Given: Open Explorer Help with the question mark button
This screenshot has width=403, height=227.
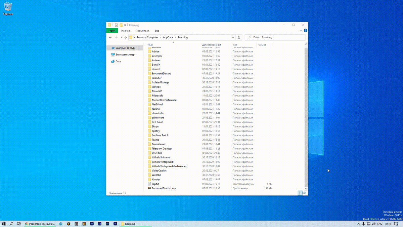Looking at the screenshot, I should 305,30.
